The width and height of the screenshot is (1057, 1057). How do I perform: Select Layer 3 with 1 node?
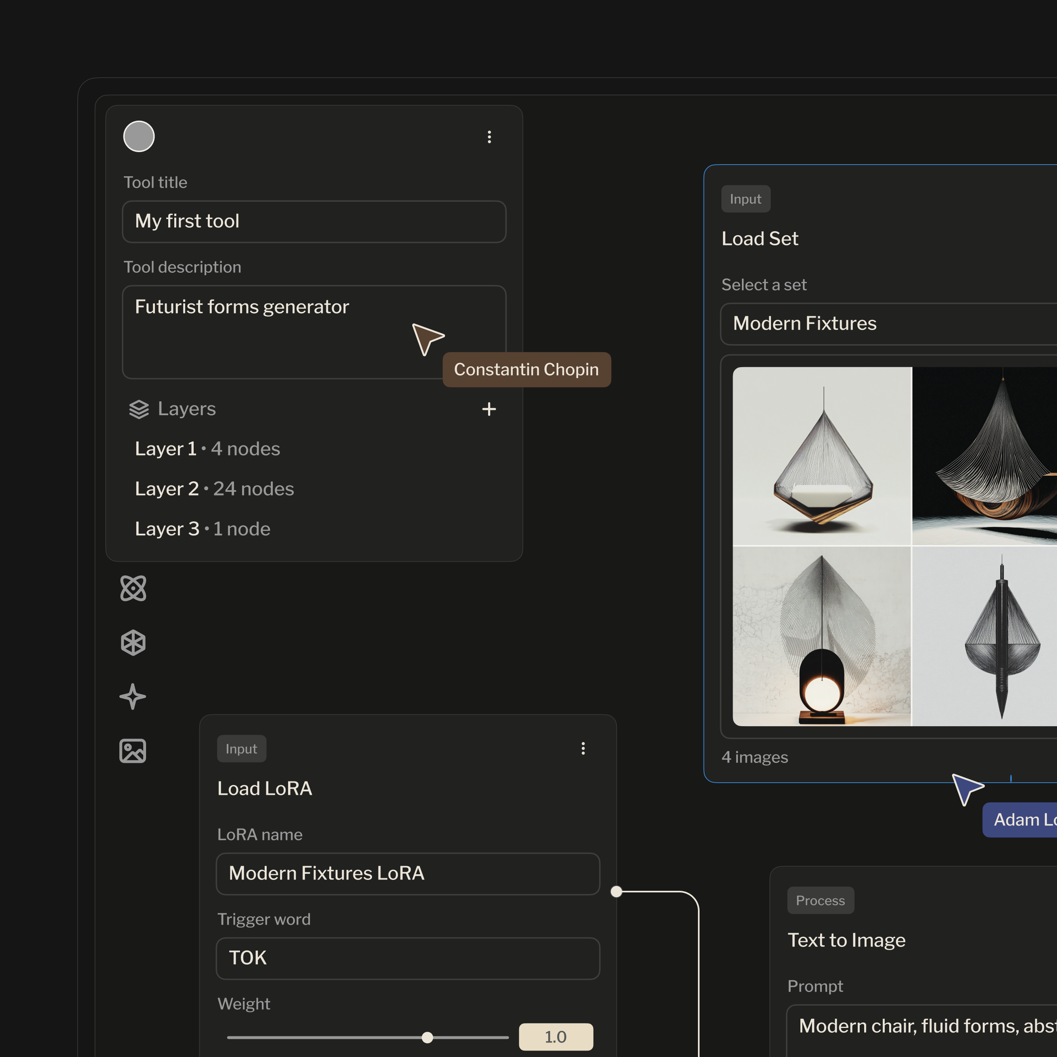click(x=203, y=529)
